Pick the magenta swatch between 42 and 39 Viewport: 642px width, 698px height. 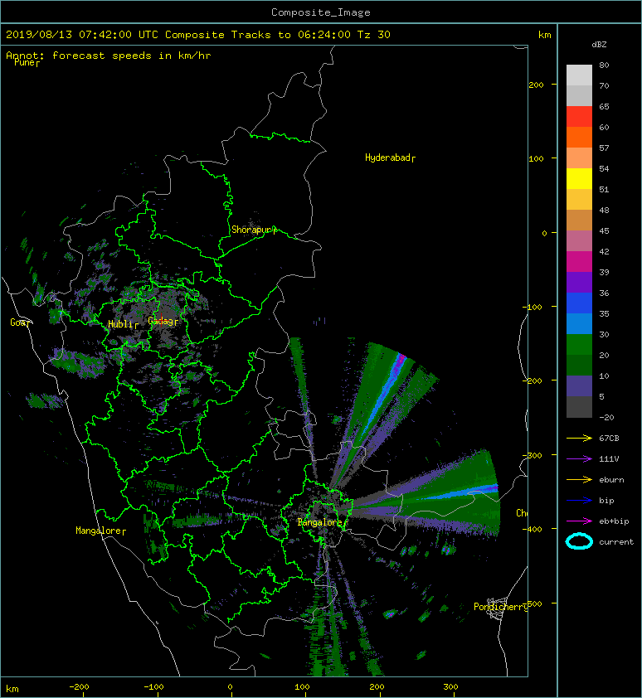(579, 262)
